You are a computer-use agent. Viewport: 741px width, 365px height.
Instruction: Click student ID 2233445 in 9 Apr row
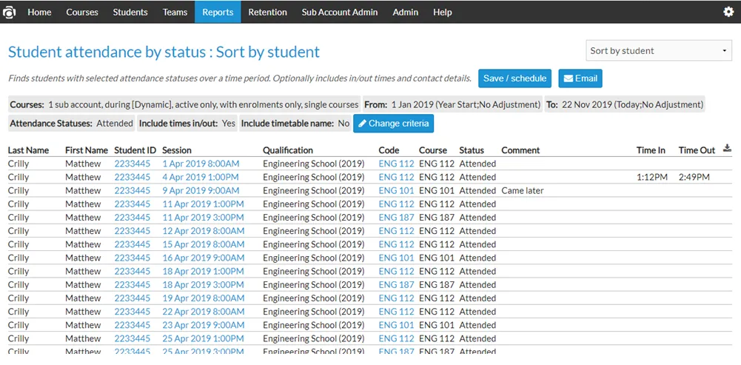(x=133, y=190)
